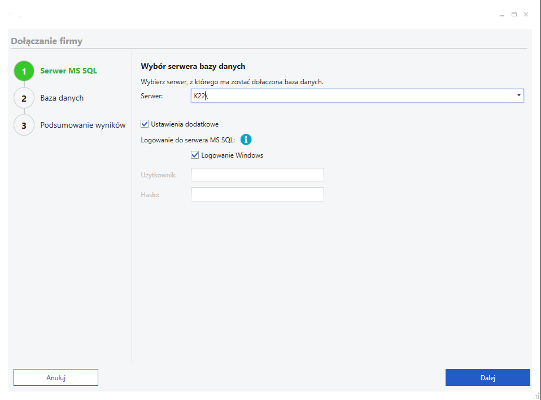Click the Użytkownik: field label
Viewport: 541px width, 400px height.
tap(159, 175)
